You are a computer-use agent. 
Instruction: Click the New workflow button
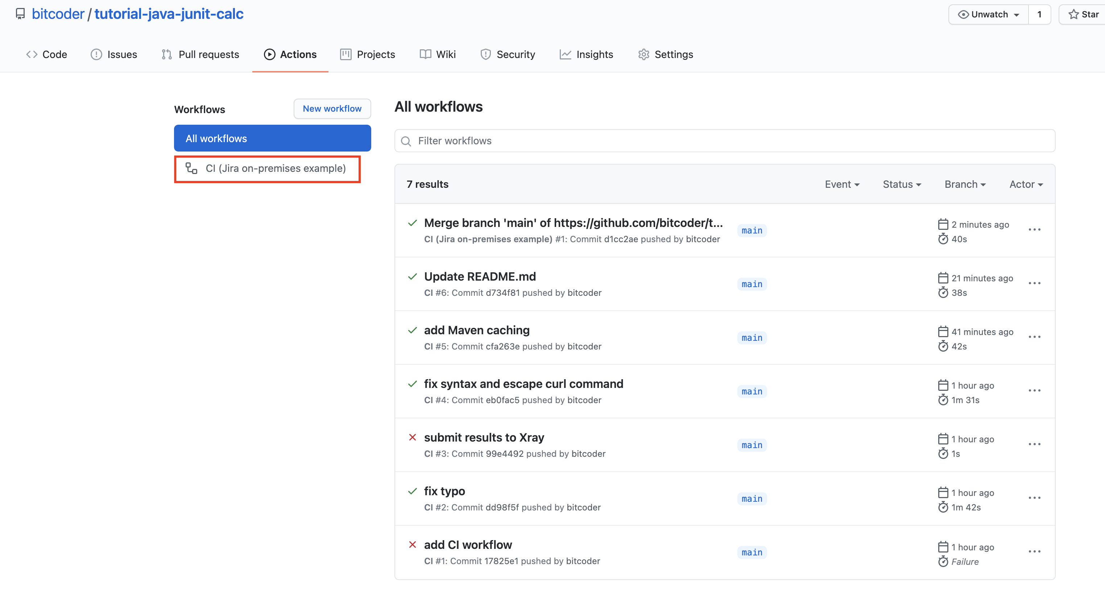[332, 108]
